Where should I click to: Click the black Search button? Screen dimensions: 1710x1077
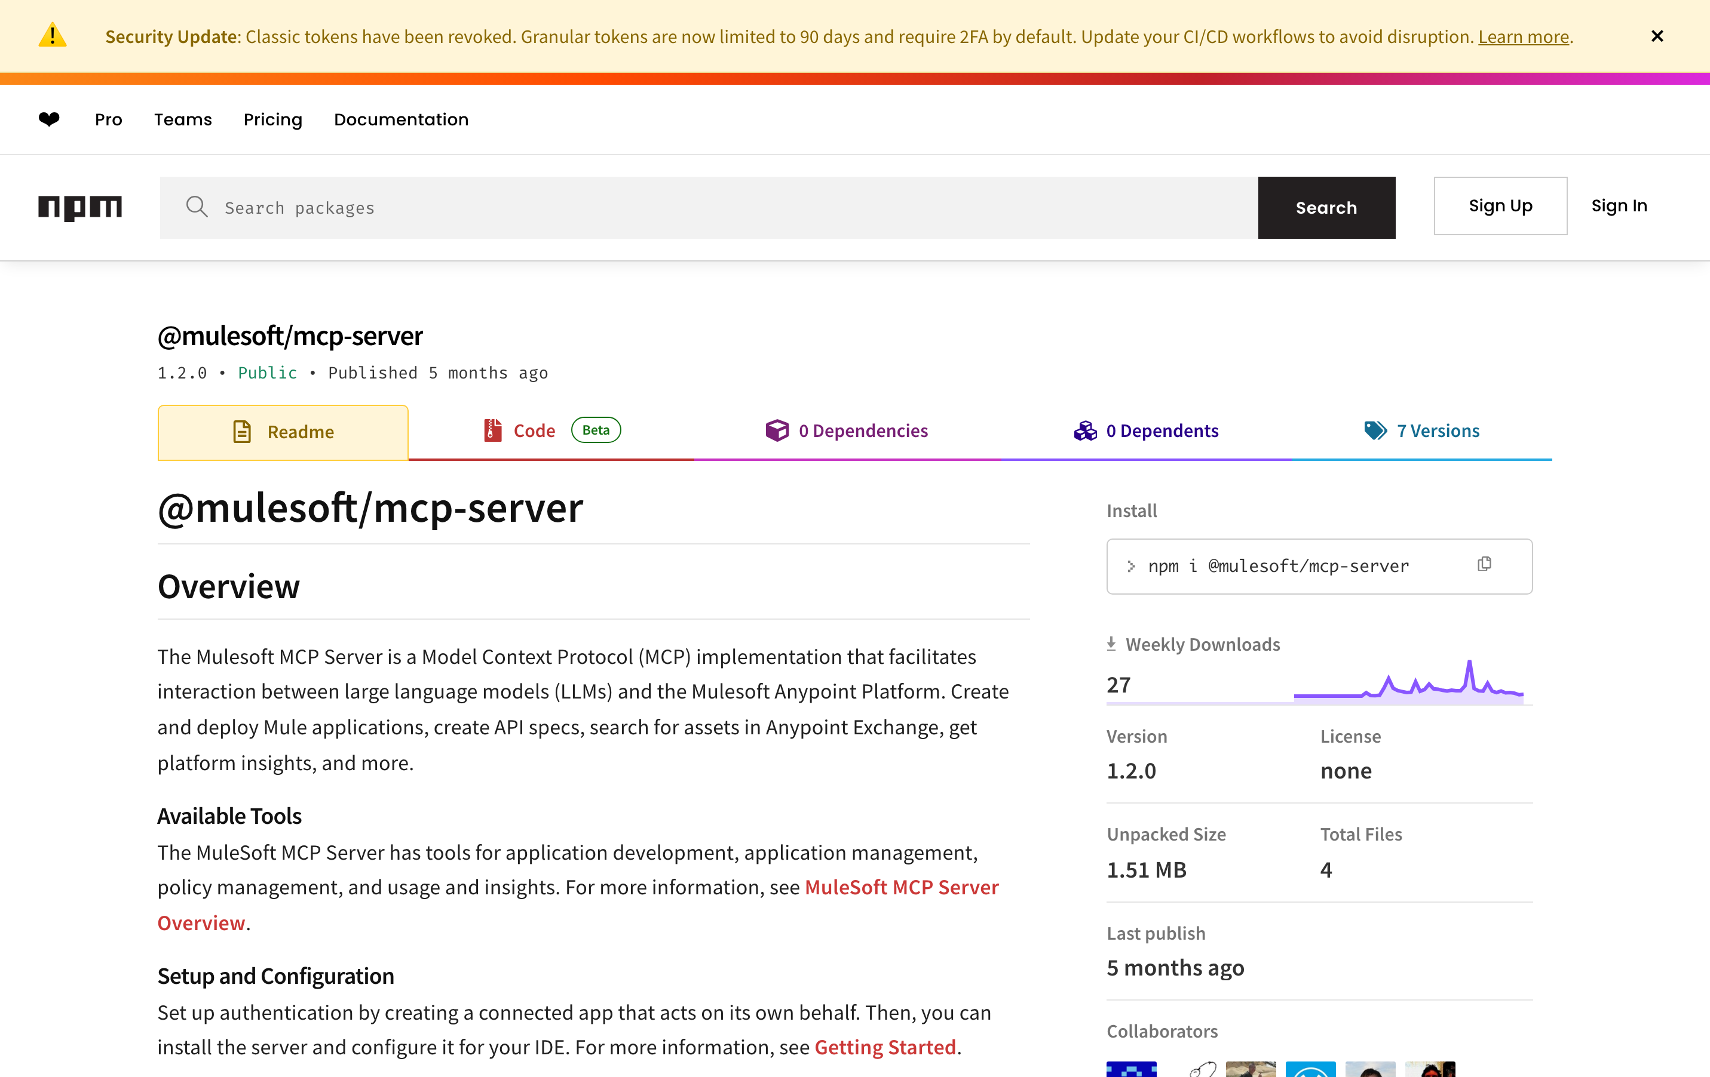tap(1326, 207)
